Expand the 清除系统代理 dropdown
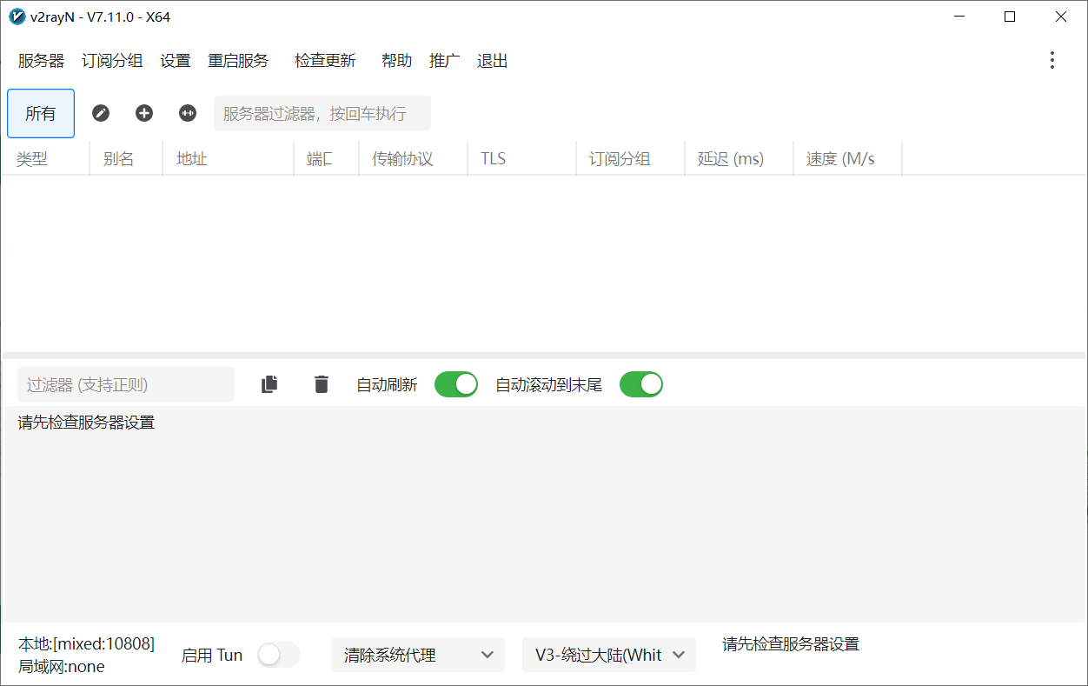This screenshot has height=686, width=1088. pyautogui.click(x=417, y=655)
